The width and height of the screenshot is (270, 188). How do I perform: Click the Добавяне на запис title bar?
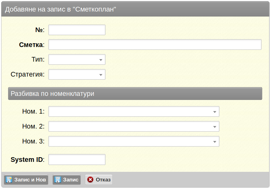pyautogui.click(x=135, y=9)
